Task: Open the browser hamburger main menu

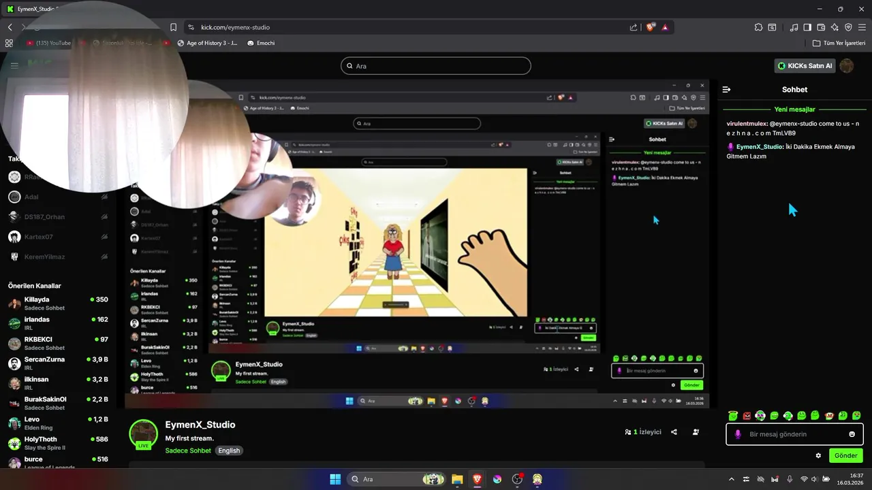Action: pyautogui.click(x=862, y=27)
